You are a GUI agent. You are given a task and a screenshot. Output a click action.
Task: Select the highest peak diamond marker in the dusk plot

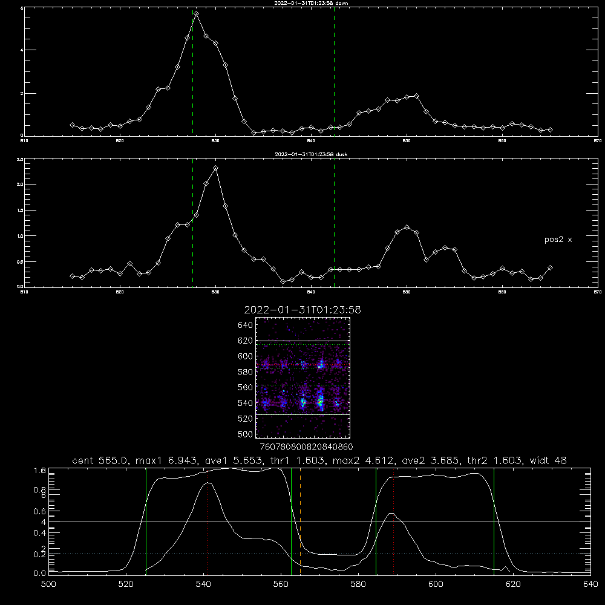point(216,168)
